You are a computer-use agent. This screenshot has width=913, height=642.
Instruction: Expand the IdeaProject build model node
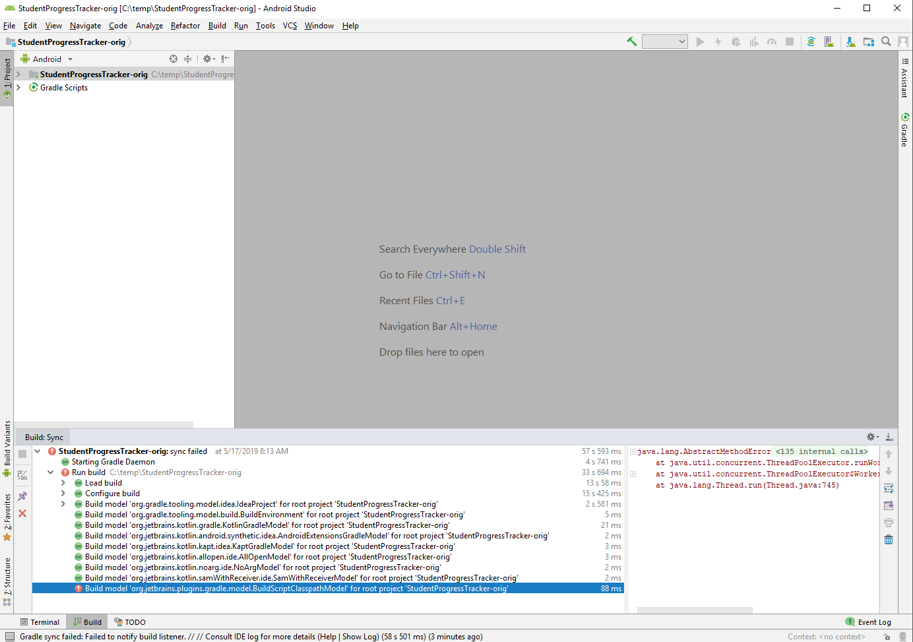click(63, 504)
